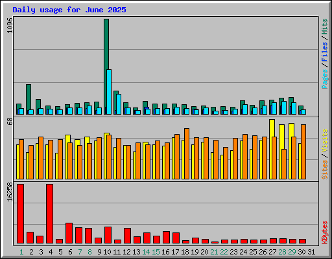Click the 1096 axis maximum label
Viewport: 332px width, 259px height.
pos(10,25)
